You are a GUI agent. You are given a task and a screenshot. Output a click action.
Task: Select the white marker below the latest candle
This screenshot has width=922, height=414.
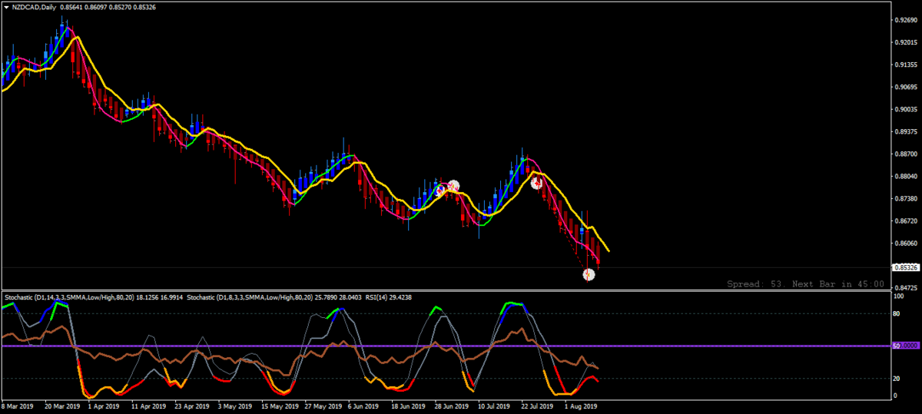click(x=589, y=274)
